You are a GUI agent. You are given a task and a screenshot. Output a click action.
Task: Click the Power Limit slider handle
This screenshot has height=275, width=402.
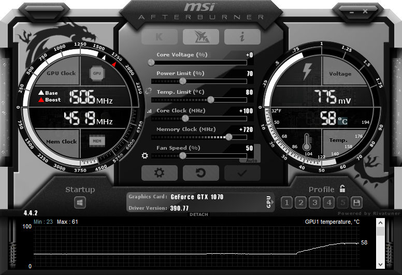[182, 81]
